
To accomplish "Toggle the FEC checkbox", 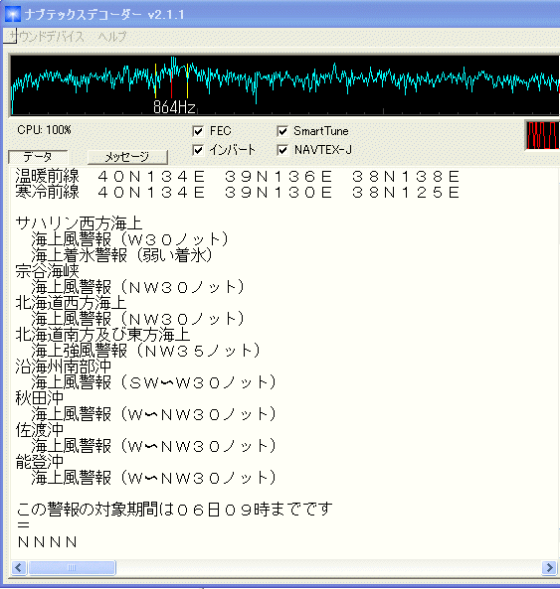I will click(x=198, y=131).
